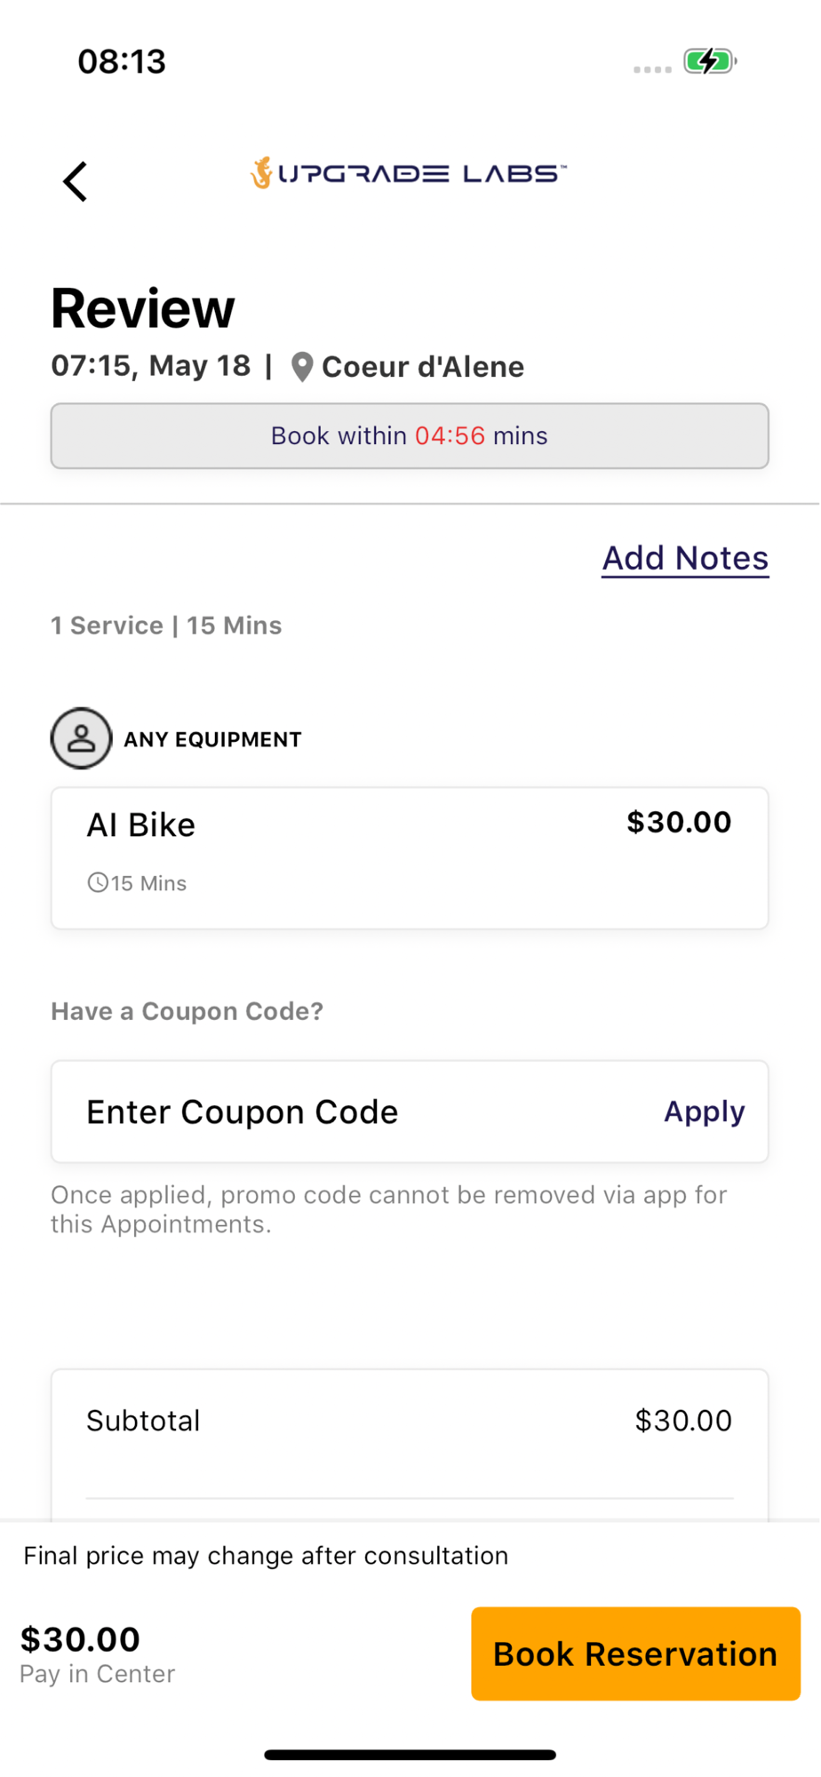Screen dimensions: 821x1777
Task: Click the 08:13 status bar clock
Action: coord(122,61)
